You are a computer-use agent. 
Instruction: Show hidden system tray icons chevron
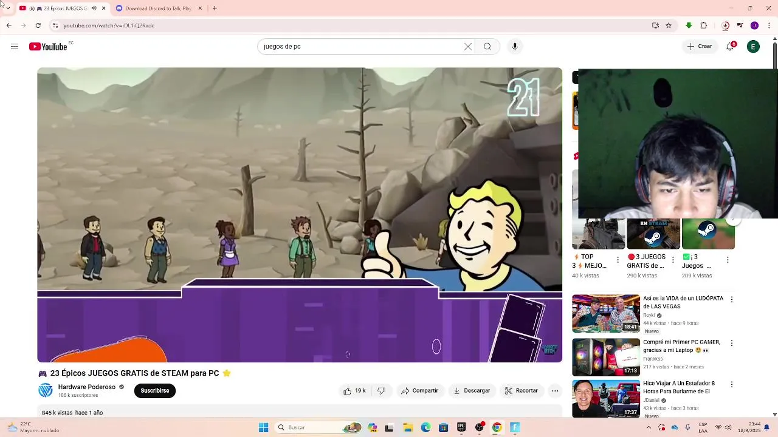click(649, 427)
